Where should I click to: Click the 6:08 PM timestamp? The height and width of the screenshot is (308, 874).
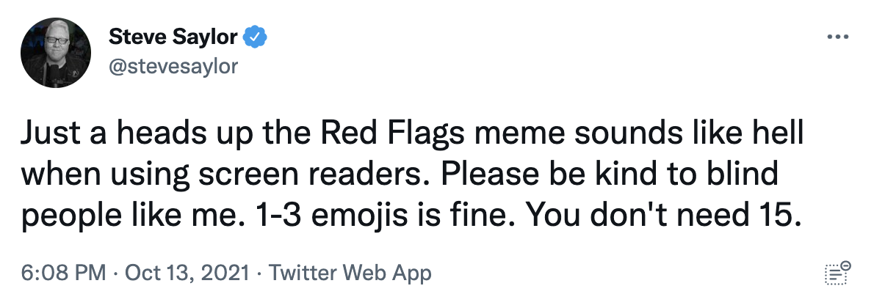click(x=63, y=273)
